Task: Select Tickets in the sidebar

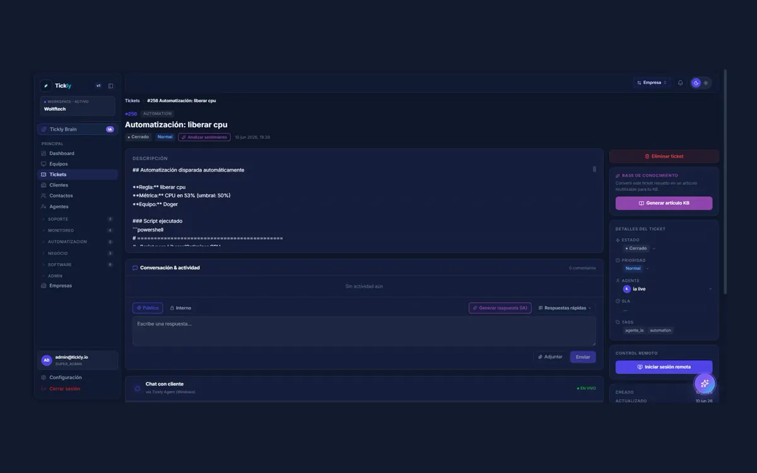Action: [78, 175]
